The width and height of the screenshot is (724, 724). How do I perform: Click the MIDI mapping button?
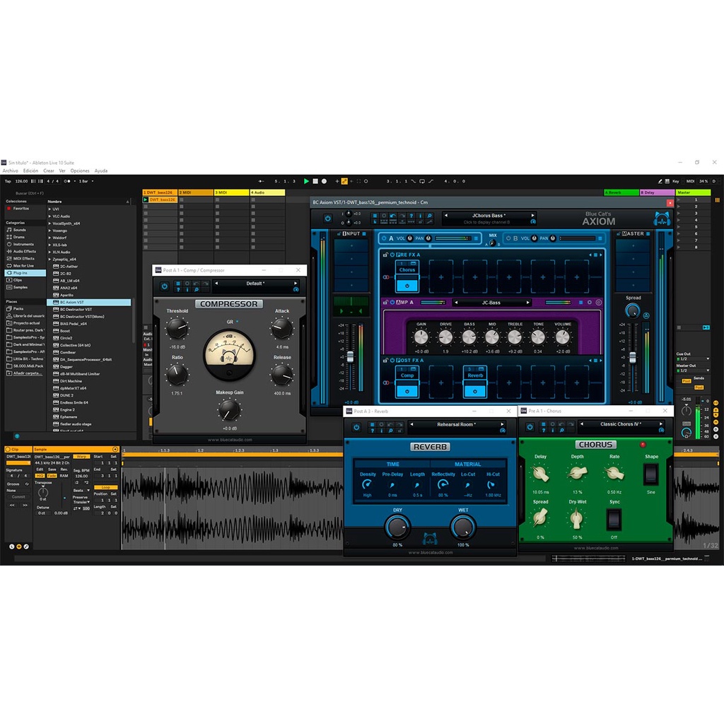[690, 182]
